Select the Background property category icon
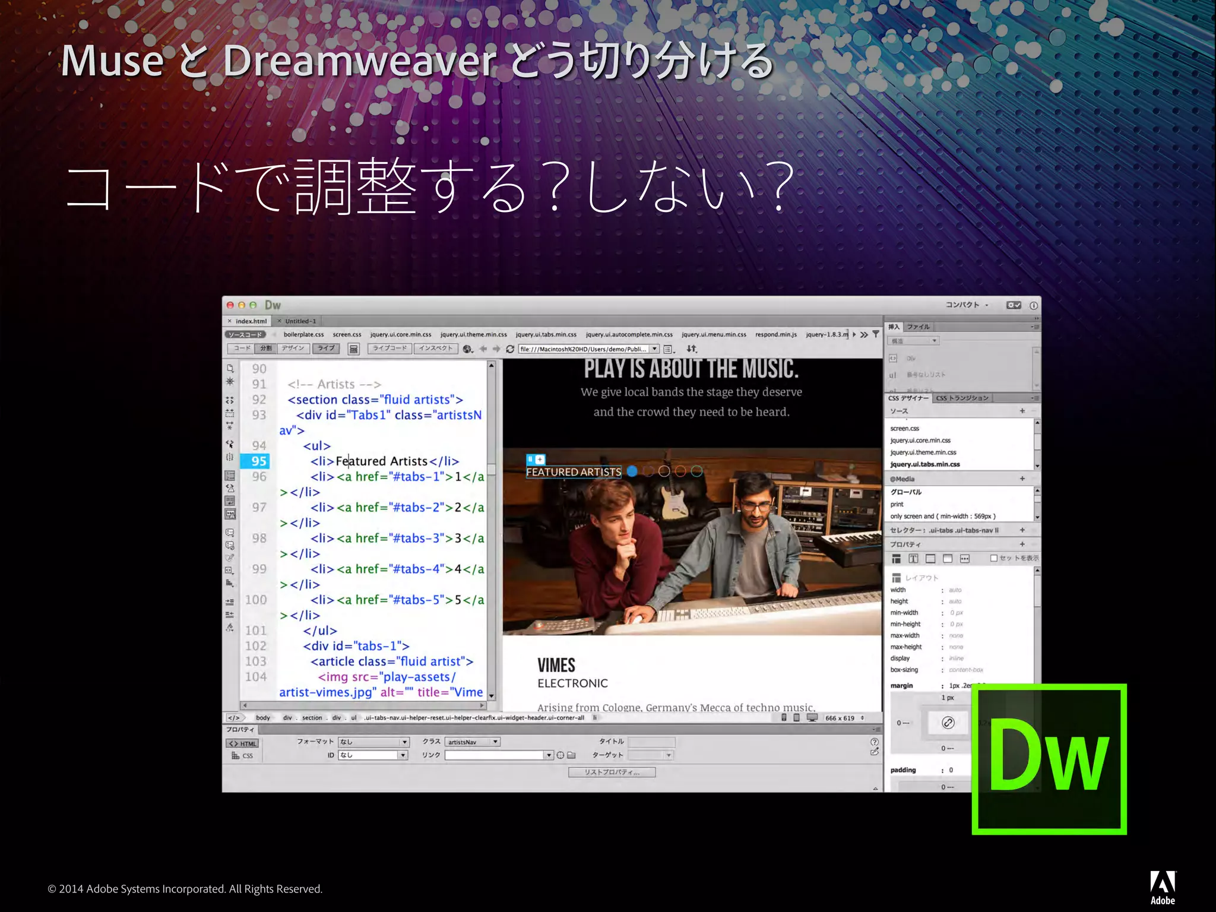 pos(948,559)
